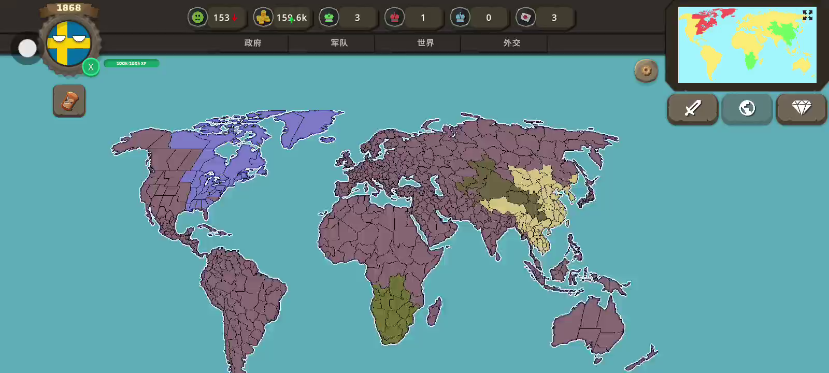Click the green crown counter icon
Image resolution: width=829 pixels, height=373 pixels.
[x=329, y=18]
